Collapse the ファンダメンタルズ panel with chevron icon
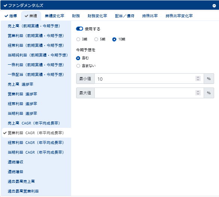 [214, 6]
